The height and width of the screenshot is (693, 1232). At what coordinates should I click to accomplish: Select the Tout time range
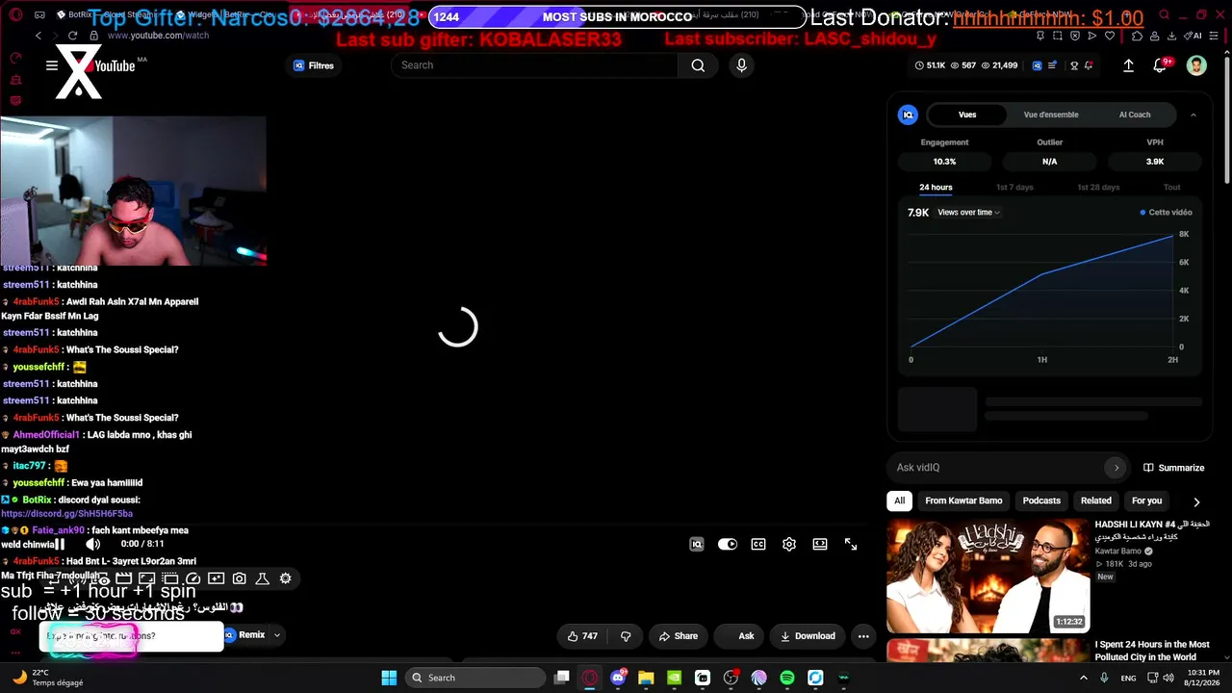click(x=1171, y=188)
